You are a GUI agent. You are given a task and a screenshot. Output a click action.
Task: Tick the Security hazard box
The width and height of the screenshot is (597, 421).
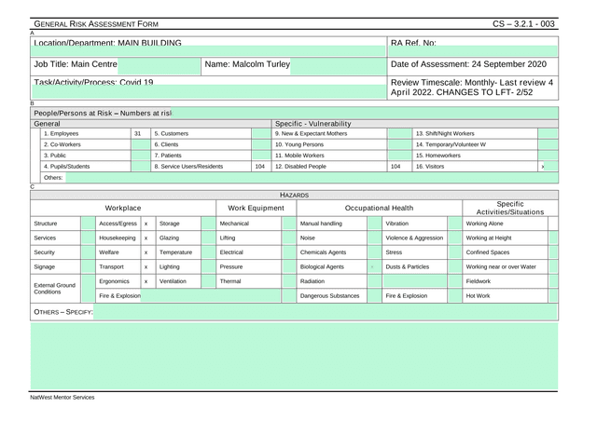[88, 252]
